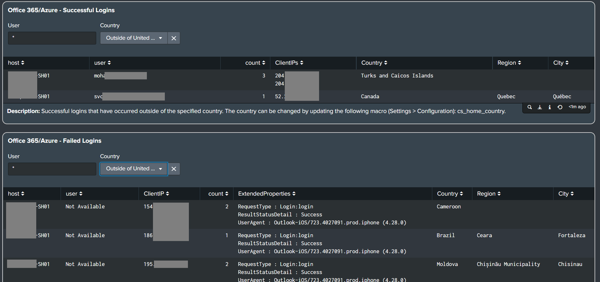Screen dimensions: 600x282
Task: Click Not Available in the Moldova row
Action: 85,264
